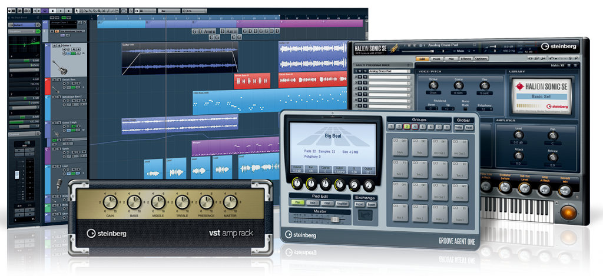The width and height of the screenshot is (603, 276).
Task: Solo the Electric Bass track
Action: (x=59, y=79)
